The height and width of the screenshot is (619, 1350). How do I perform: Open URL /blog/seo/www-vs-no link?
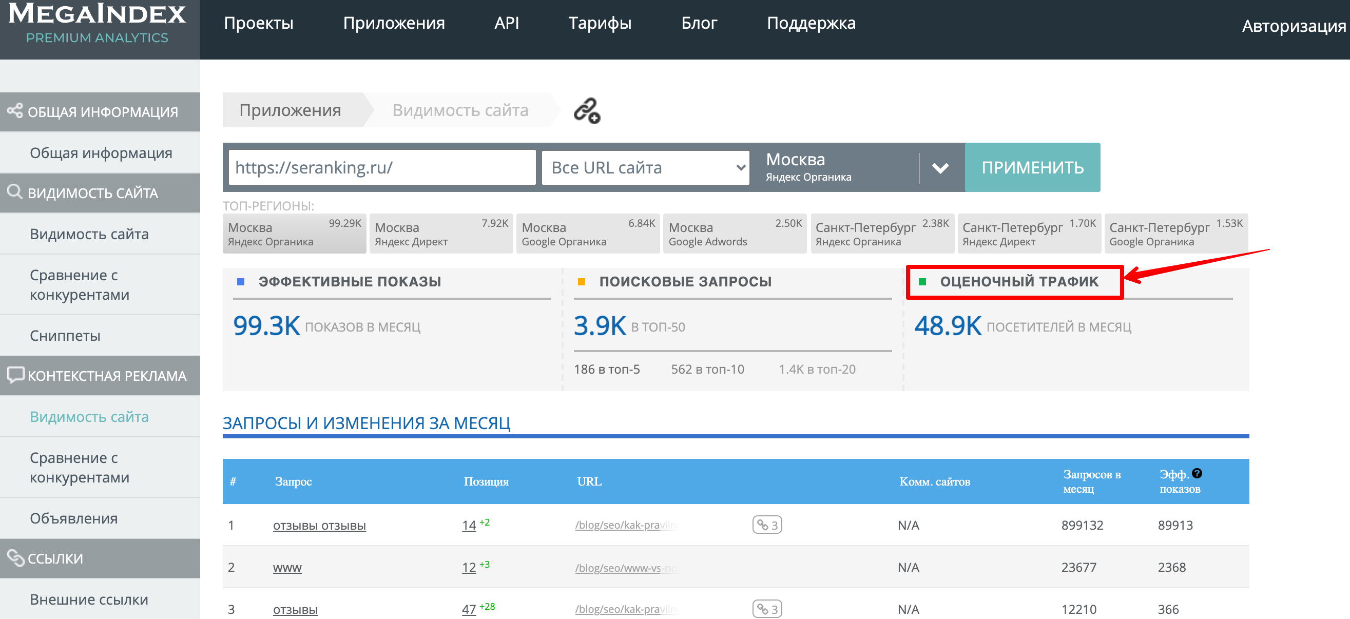[627, 568]
